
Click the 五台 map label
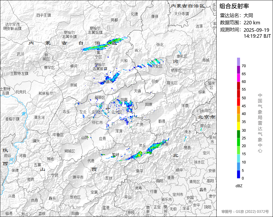(109, 178)
